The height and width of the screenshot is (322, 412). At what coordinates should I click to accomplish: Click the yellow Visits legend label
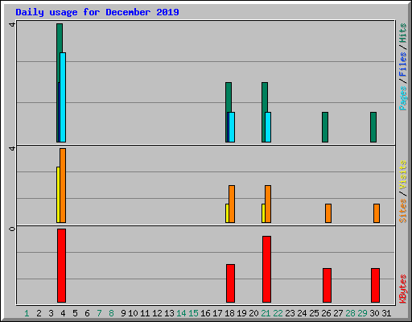point(402,175)
